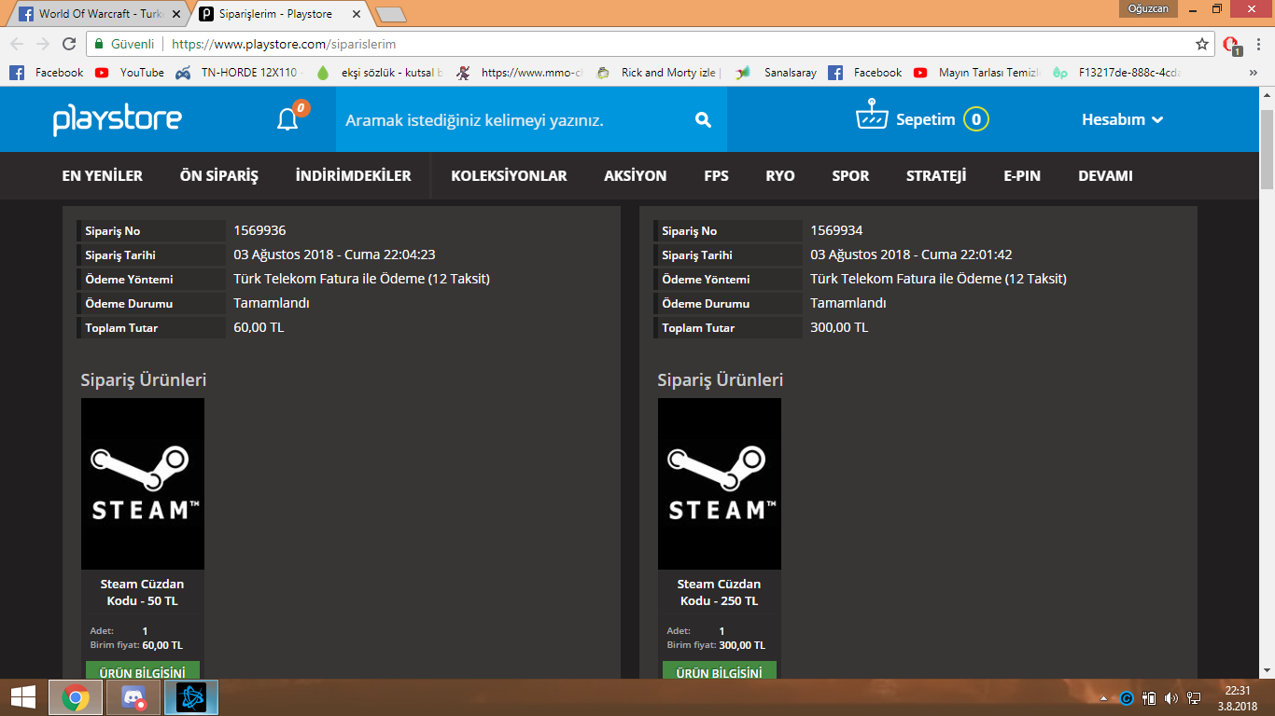Open the İNDİRİMDEKİLER menu item
1275x716 pixels.
(x=353, y=175)
